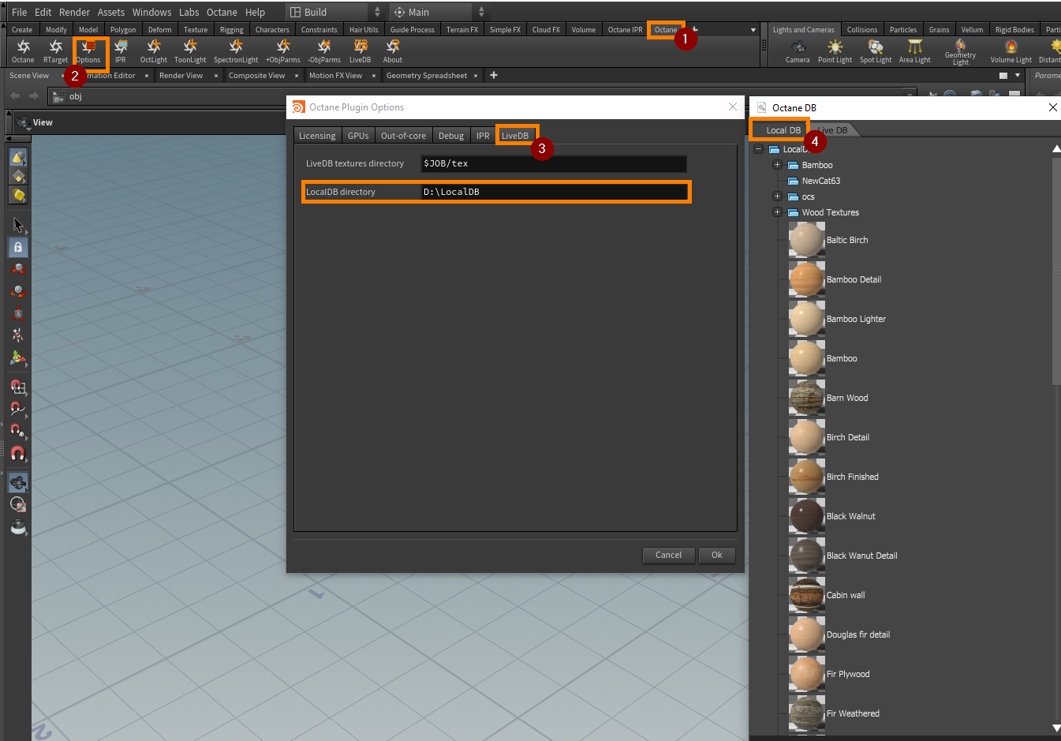Select the arrow Select tool in viewport toolbar
1061x741 pixels.
click(18, 225)
